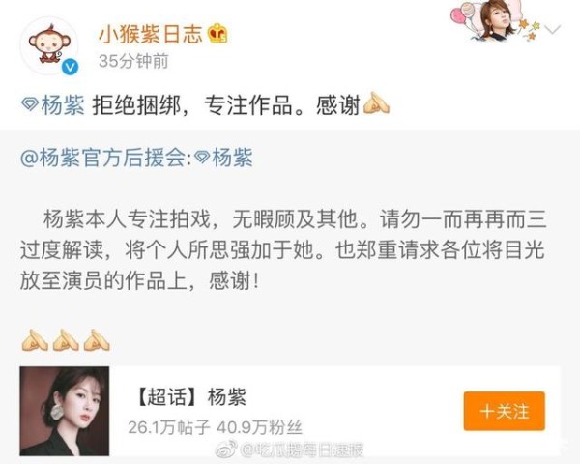This screenshot has width=580, height=464.
Task: Click the 35分钟前 timestamp
Action: coord(133,61)
